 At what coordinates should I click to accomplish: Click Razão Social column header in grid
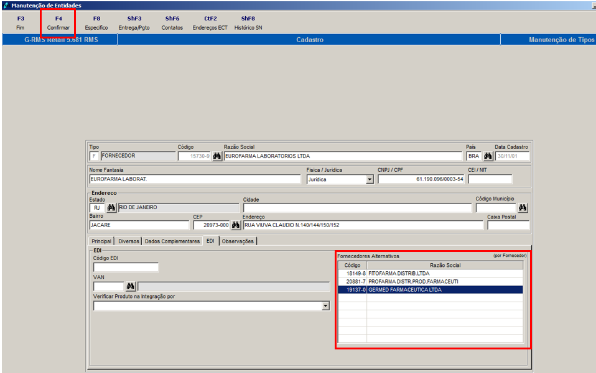click(445, 266)
